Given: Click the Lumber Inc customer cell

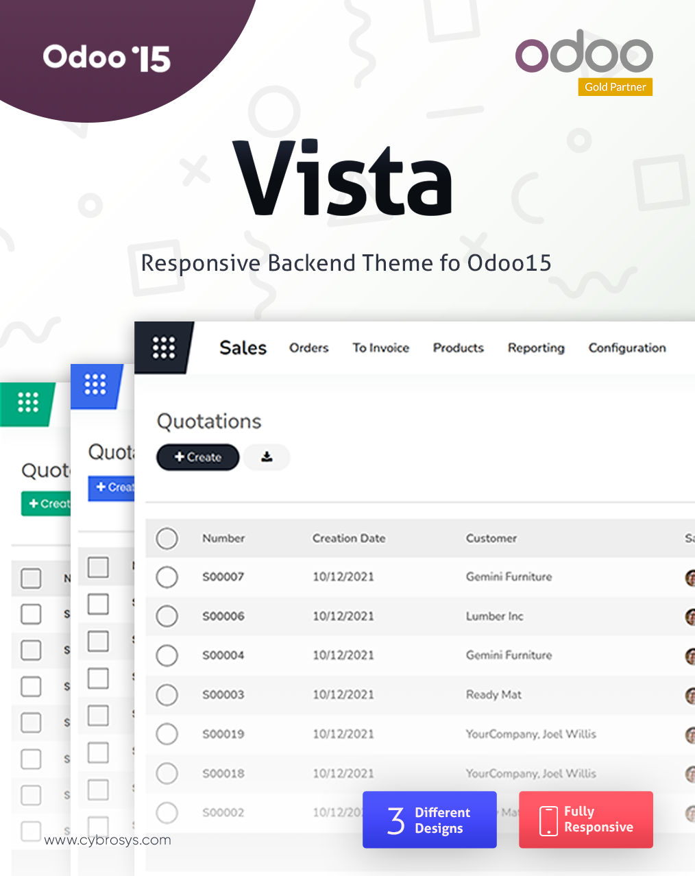Looking at the screenshot, I should (494, 616).
